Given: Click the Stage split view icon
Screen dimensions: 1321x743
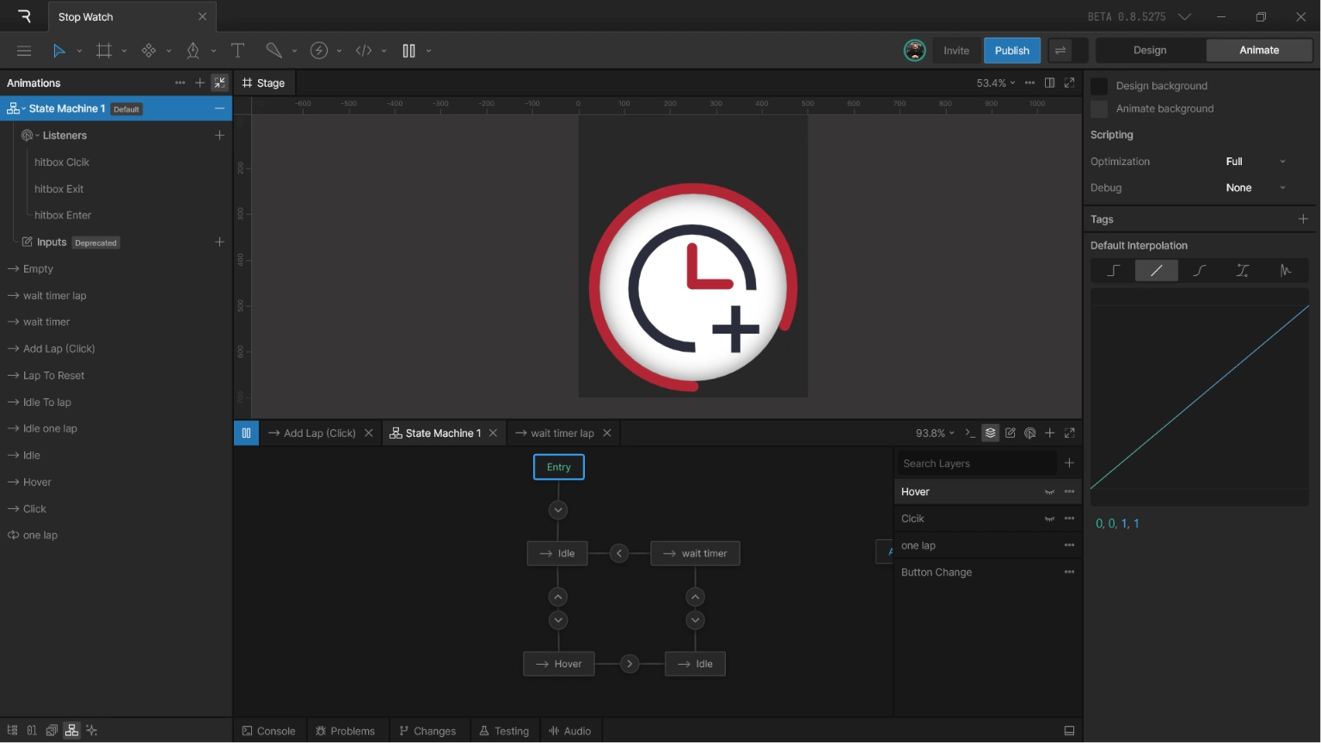Looking at the screenshot, I should (1050, 83).
